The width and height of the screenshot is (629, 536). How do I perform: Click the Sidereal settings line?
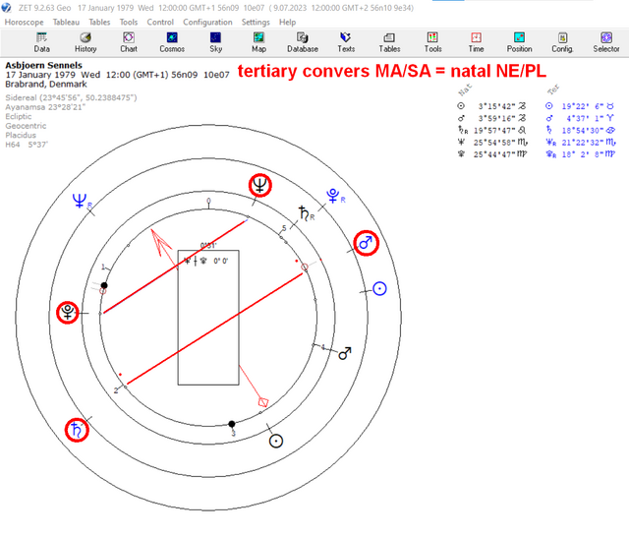point(71,97)
